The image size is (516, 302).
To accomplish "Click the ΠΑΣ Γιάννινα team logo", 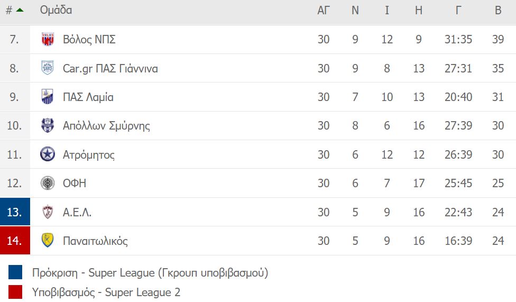I will click(48, 68).
